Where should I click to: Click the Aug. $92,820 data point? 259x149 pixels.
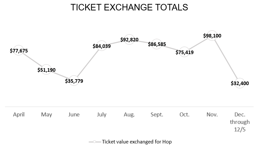129,39
